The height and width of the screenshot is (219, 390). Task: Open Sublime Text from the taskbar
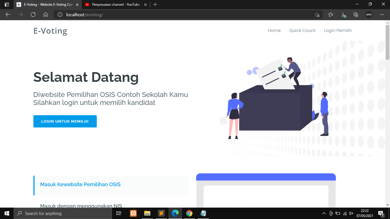161,213
